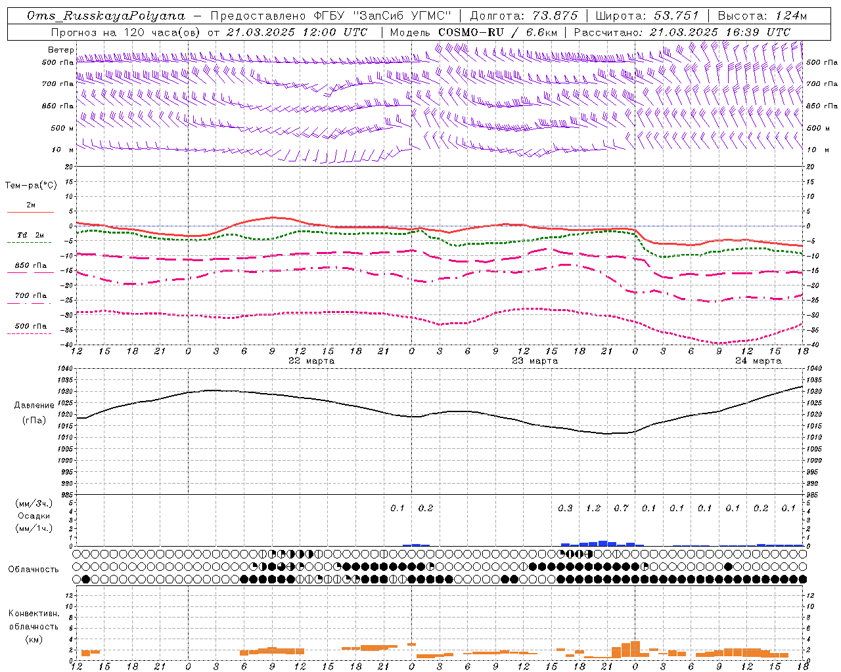Click the 850 гПа temperature legend entry

tap(31, 266)
